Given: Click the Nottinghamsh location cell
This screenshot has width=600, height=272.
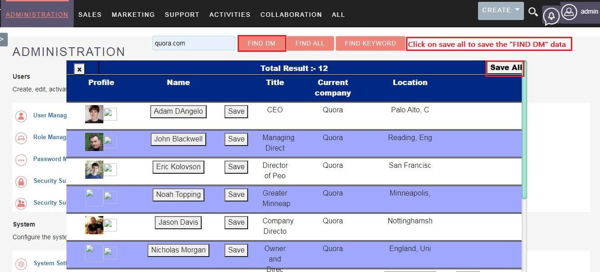Looking at the screenshot, I should point(410,221).
